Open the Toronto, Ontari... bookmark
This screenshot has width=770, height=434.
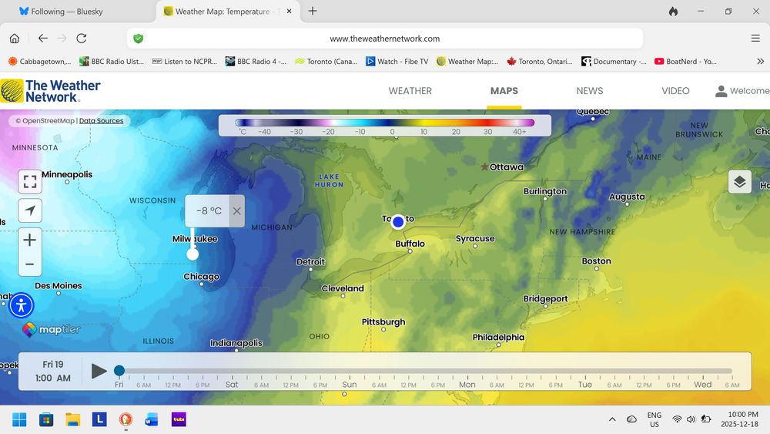click(539, 62)
